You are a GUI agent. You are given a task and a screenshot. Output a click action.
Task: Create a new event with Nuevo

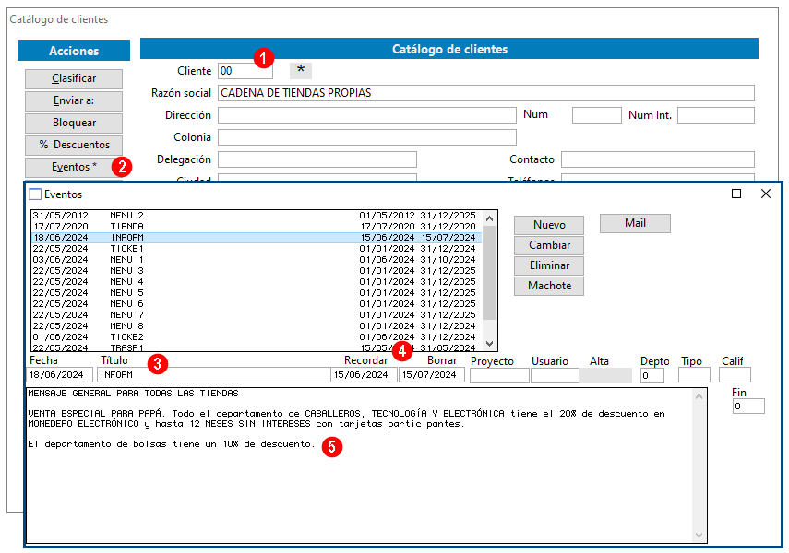[x=549, y=225]
